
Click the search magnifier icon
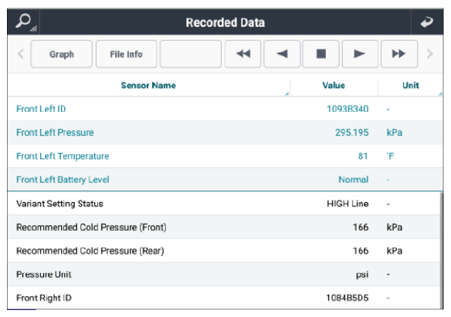tap(24, 22)
